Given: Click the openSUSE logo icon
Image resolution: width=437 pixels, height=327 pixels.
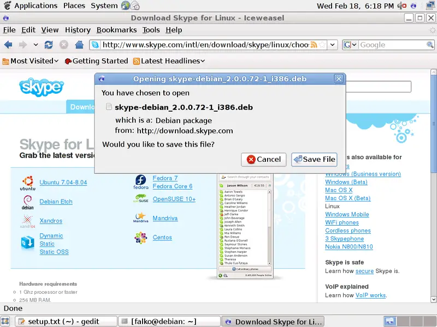Looking at the screenshot, I should click(x=141, y=198).
